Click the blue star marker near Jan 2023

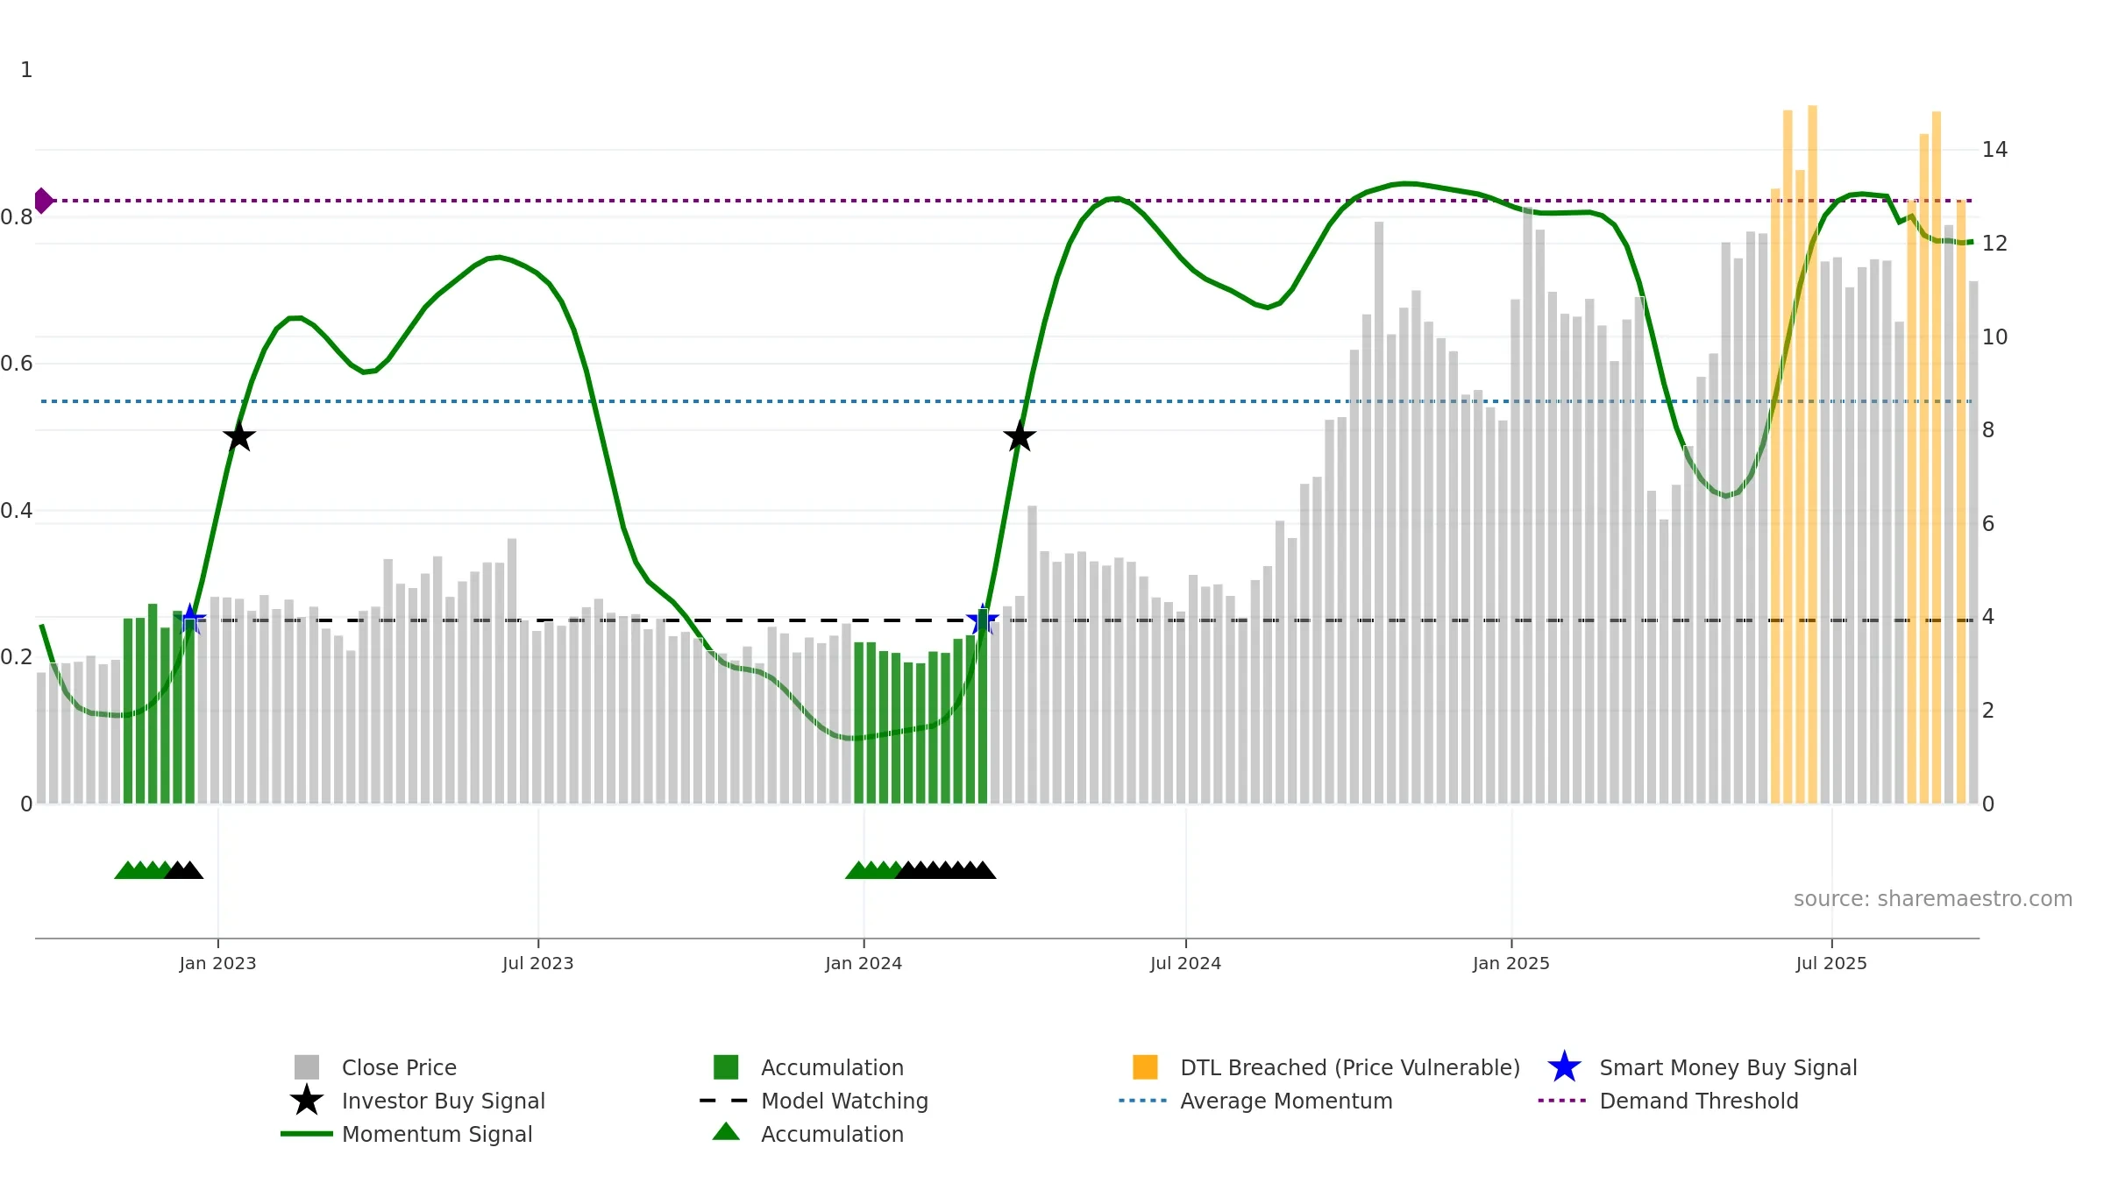tap(190, 620)
